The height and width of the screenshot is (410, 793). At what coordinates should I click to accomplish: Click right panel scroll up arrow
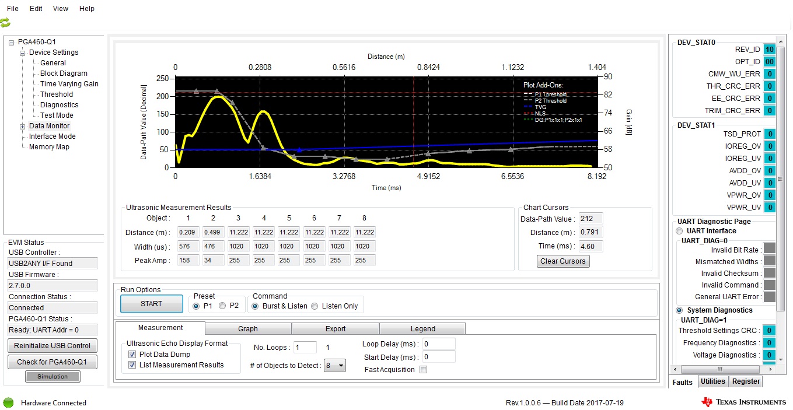coord(781,40)
